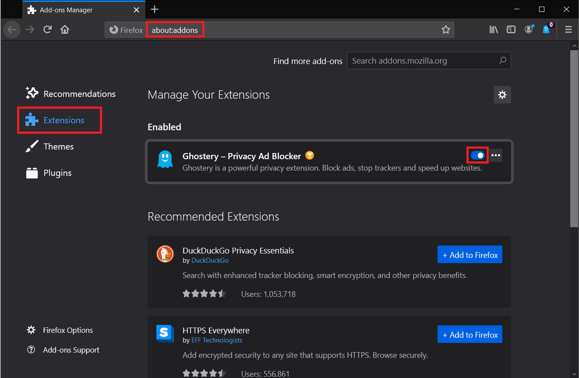Open Firefox Options from sidebar
Screen dimensions: 579x378
60,330
